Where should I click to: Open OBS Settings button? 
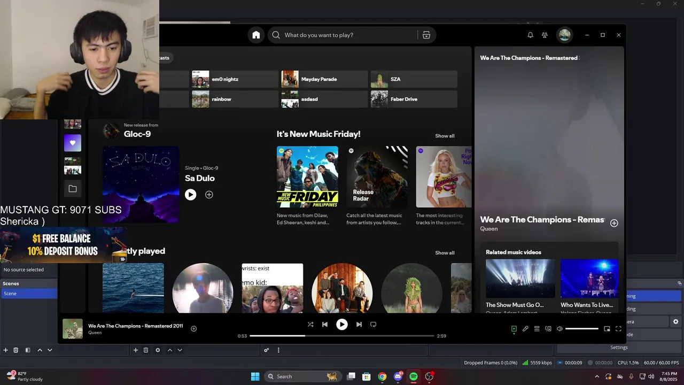[619, 348]
